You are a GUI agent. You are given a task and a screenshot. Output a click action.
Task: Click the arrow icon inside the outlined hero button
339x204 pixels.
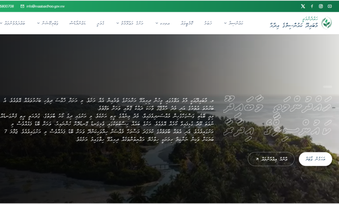pos(257,159)
